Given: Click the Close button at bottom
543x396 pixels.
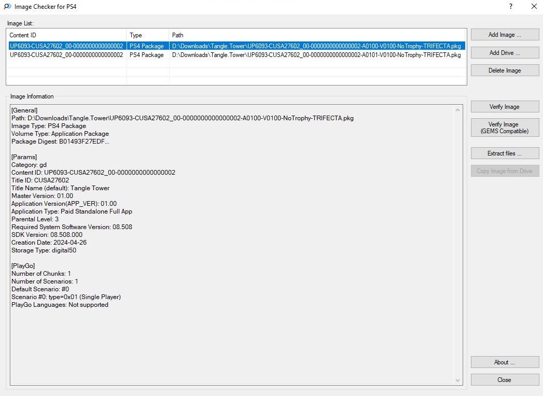Looking at the screenshot, I should (x=505, y=380).
